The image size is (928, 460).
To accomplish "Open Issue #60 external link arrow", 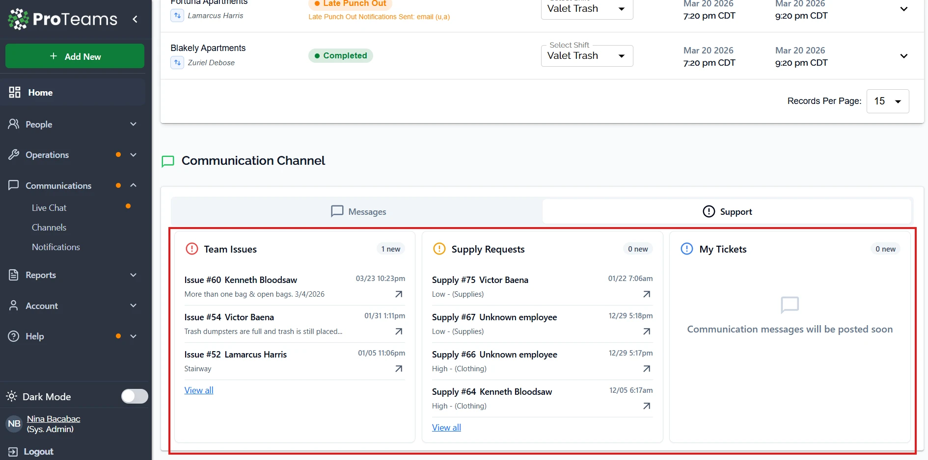I will 399,294.
